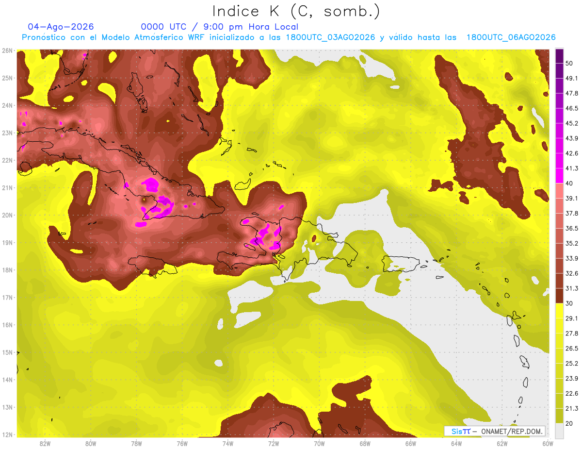582x450 pixels.
Task: Click the colorbar value 26.5
Action: pyautogui.click(x=572, y=348)
